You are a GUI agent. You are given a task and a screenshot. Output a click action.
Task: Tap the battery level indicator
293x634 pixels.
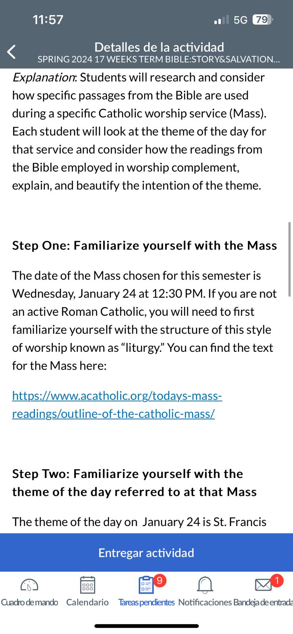point(262,19)
